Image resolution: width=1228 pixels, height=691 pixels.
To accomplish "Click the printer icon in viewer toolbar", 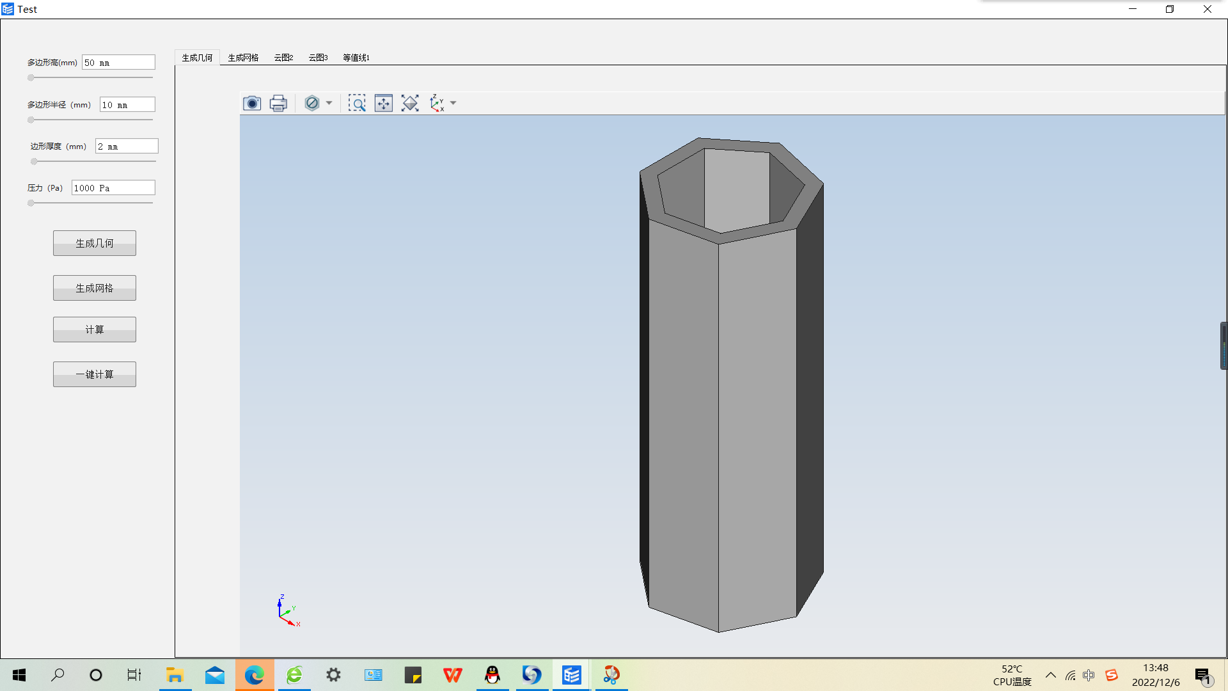I will [x=278, y=103].
